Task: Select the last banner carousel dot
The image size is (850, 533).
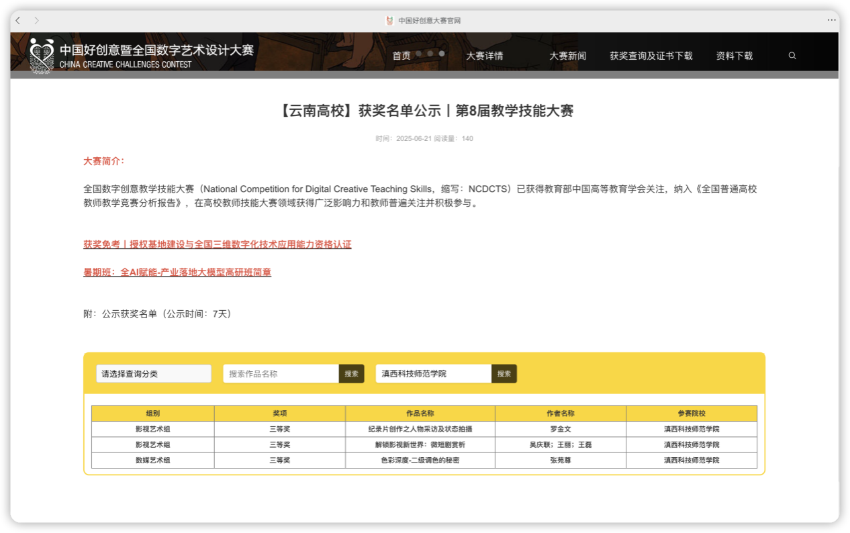Action: pos(442,53)
